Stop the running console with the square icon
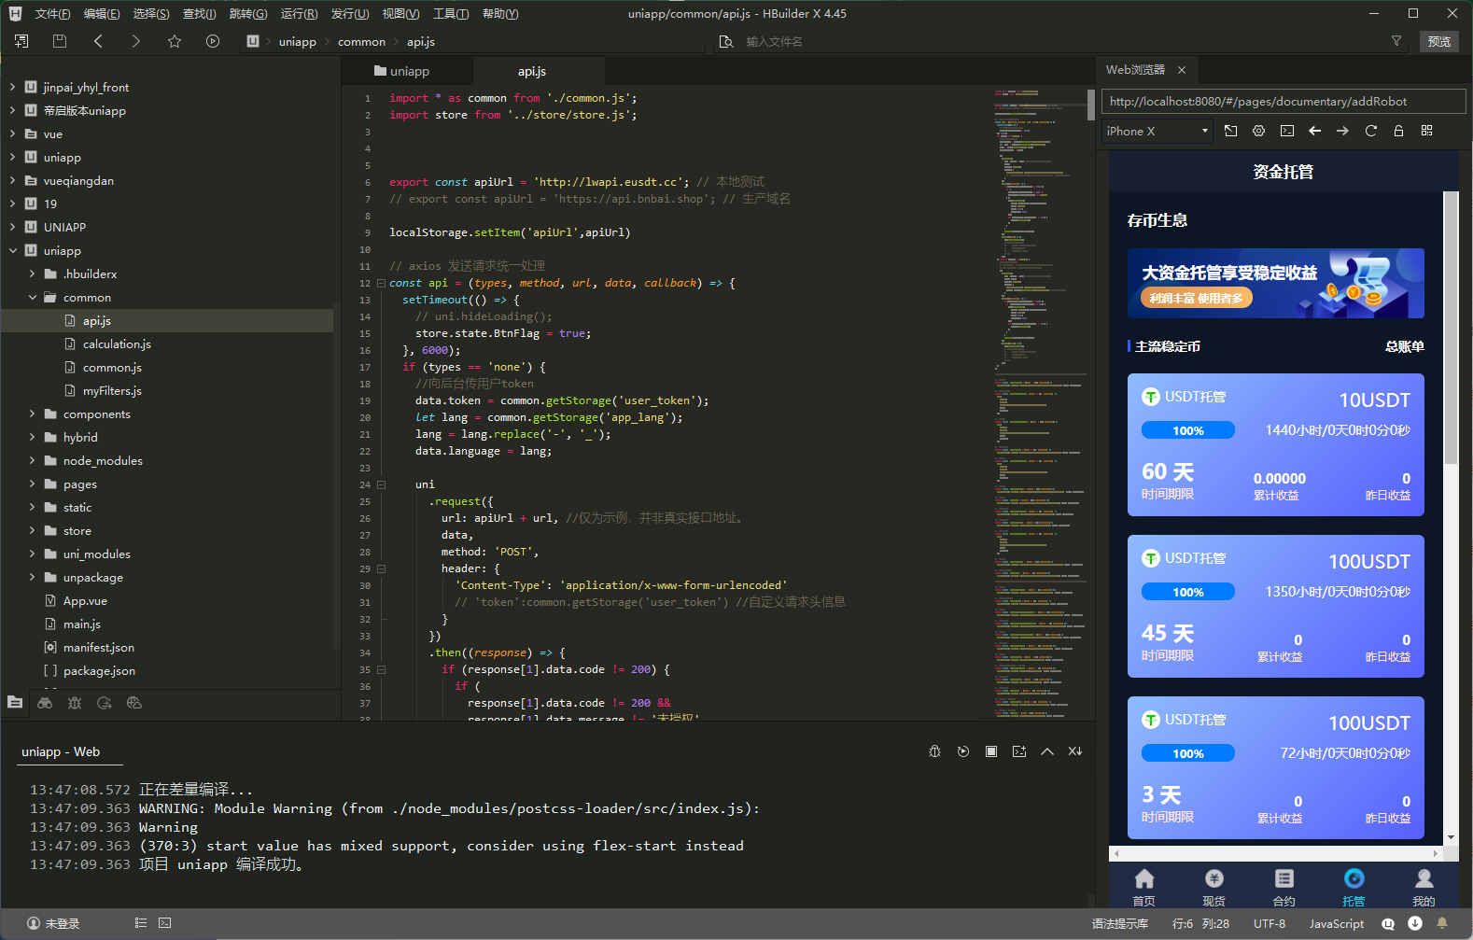Screen dimensions: 1473x940 (991, 751)
